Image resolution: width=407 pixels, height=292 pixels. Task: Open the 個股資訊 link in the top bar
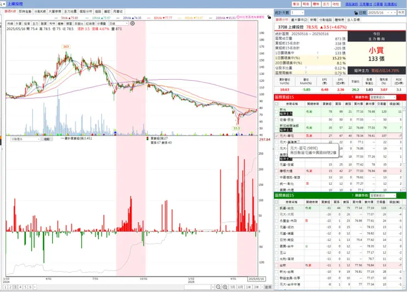point(351,4)
